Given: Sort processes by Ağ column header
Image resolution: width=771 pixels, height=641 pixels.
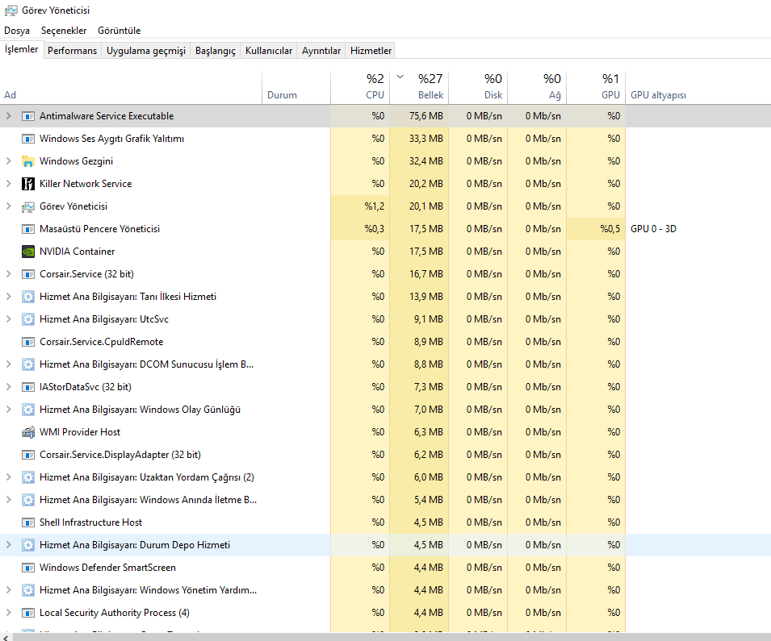Looking at the screenshot, I should pos(537,87).
